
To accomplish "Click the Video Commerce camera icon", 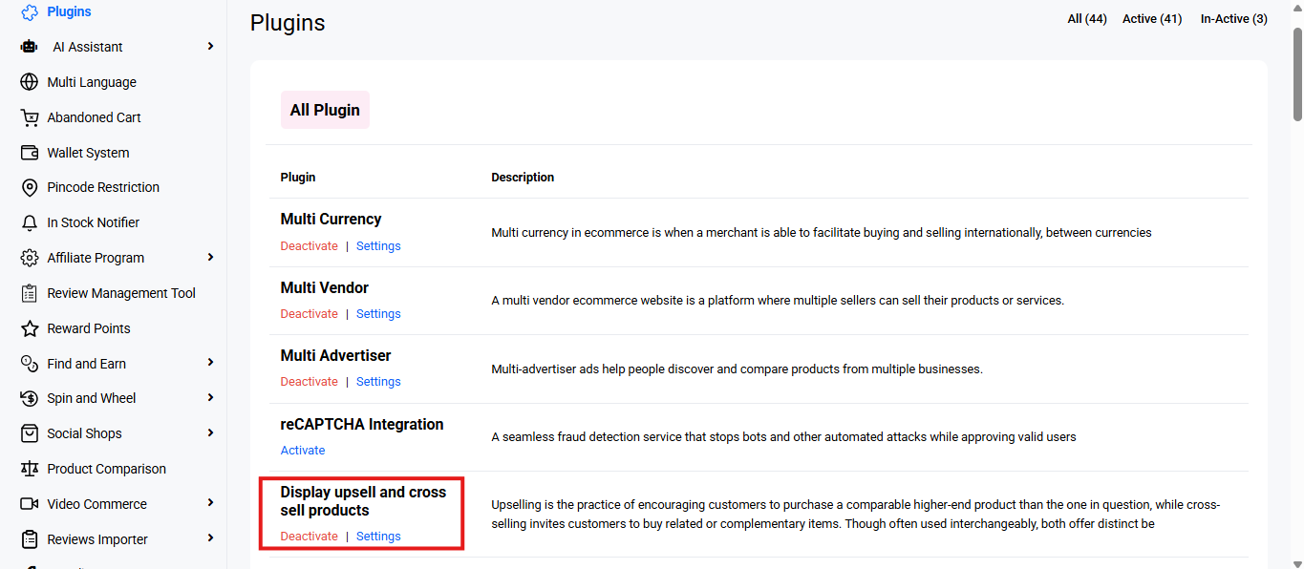I will click(30, 504).
